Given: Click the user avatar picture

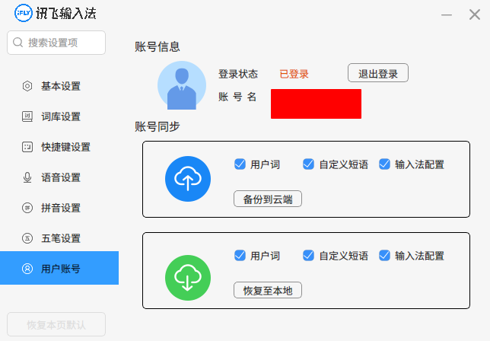Looking at the screenshot, I should pyautogui.click(x=182, y=85).
